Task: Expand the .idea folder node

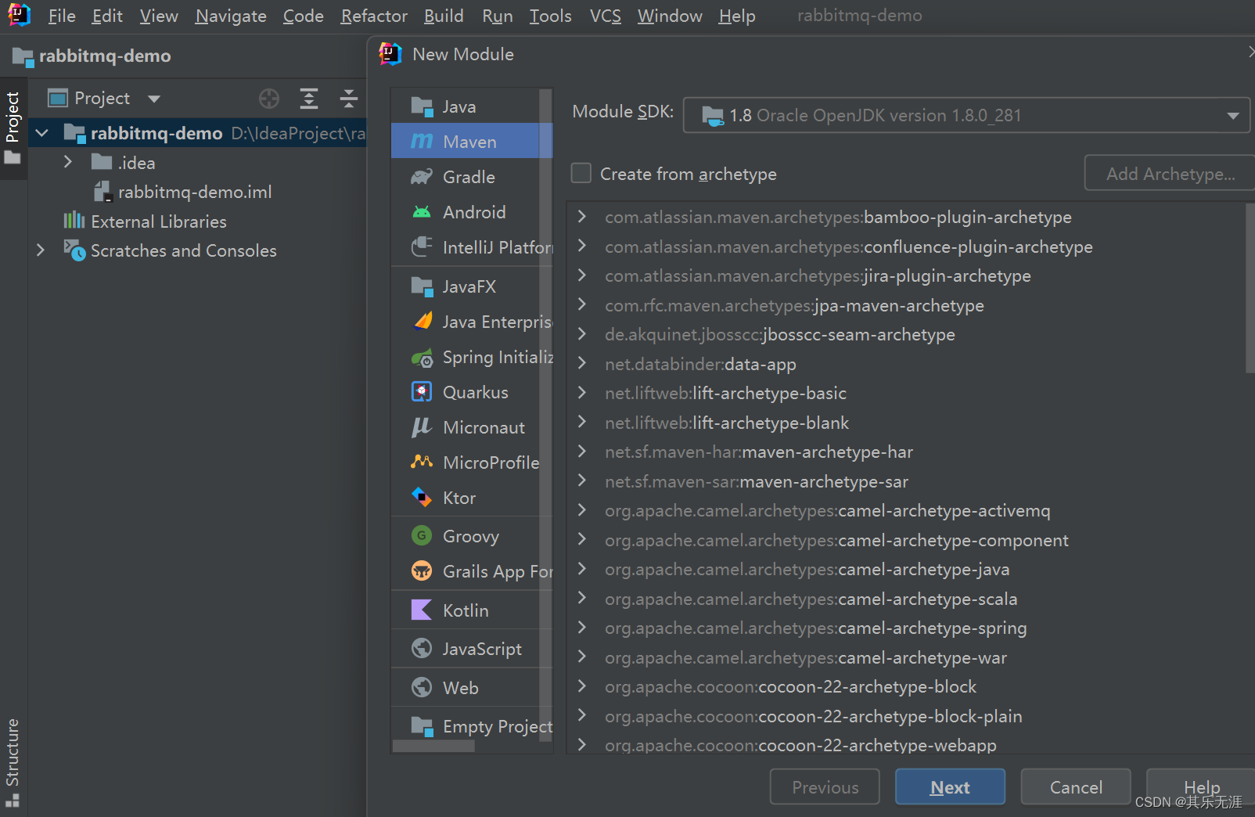Action: (x=68, y=162)
